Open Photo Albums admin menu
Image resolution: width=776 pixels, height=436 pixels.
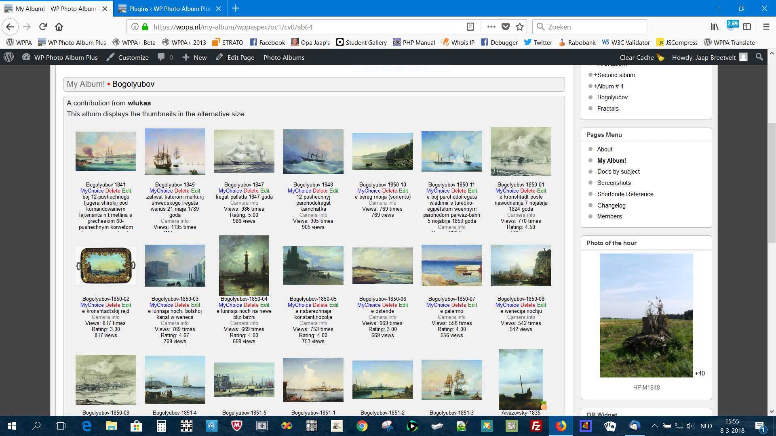tap(284, 57)
